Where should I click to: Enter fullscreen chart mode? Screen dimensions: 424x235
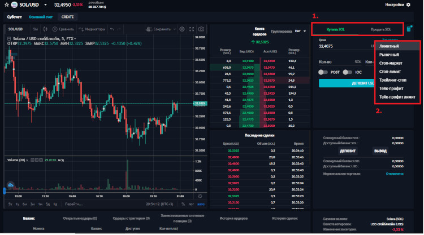coord(191,29)
